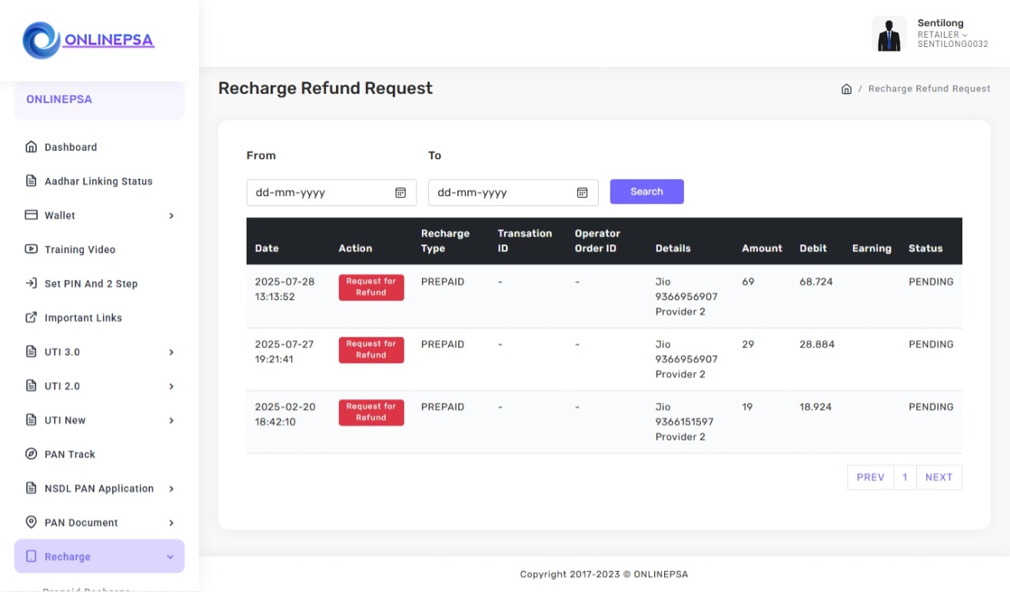
Task: Click the PAN Track compass icon
Action: tap(32, 454)
